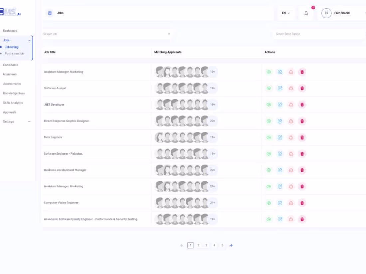Click applicant avatars for Software Analyst
Viewport: 366px width, 274px height.
(x=182, y=88)
